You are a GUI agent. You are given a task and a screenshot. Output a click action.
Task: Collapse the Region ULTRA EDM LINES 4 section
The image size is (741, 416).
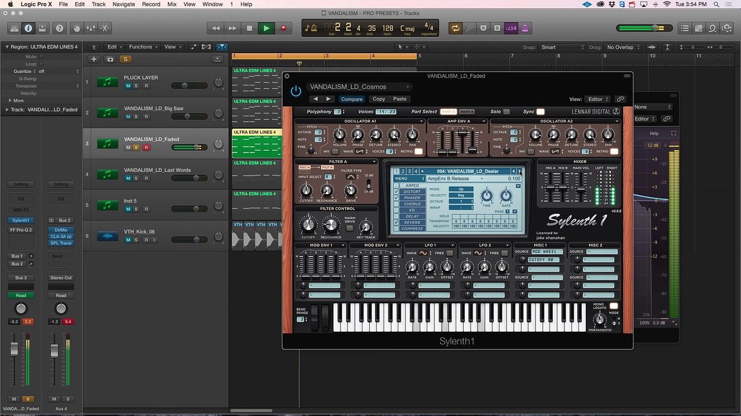[8, 47]
